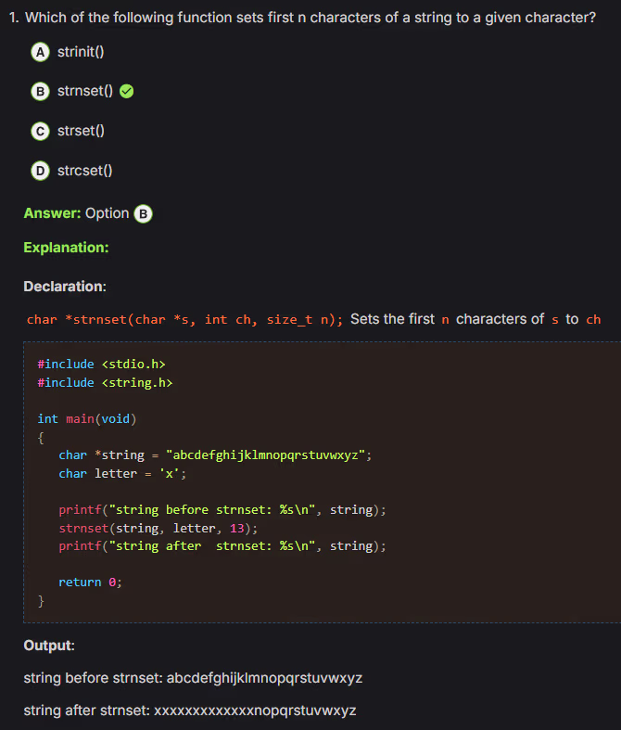
Task: Click the question 1 title text
Action: [x=310, y=18]
